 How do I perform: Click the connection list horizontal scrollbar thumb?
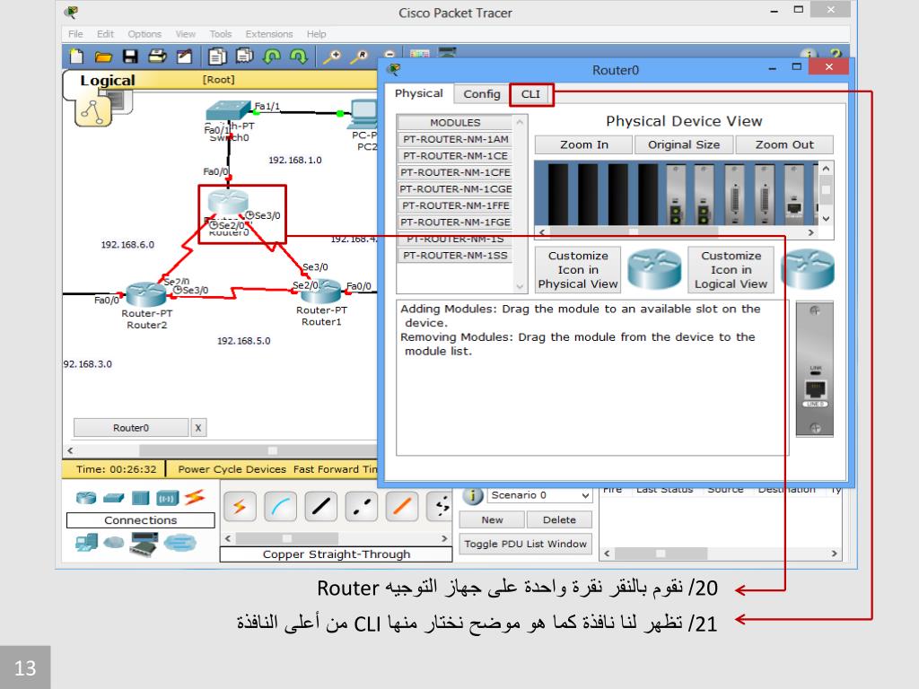coord(286,538)
